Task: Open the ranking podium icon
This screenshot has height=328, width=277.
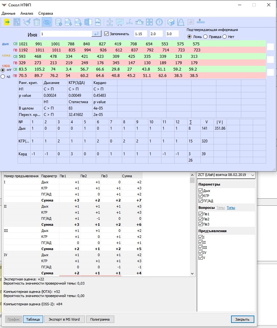Action: pos(139,22)
